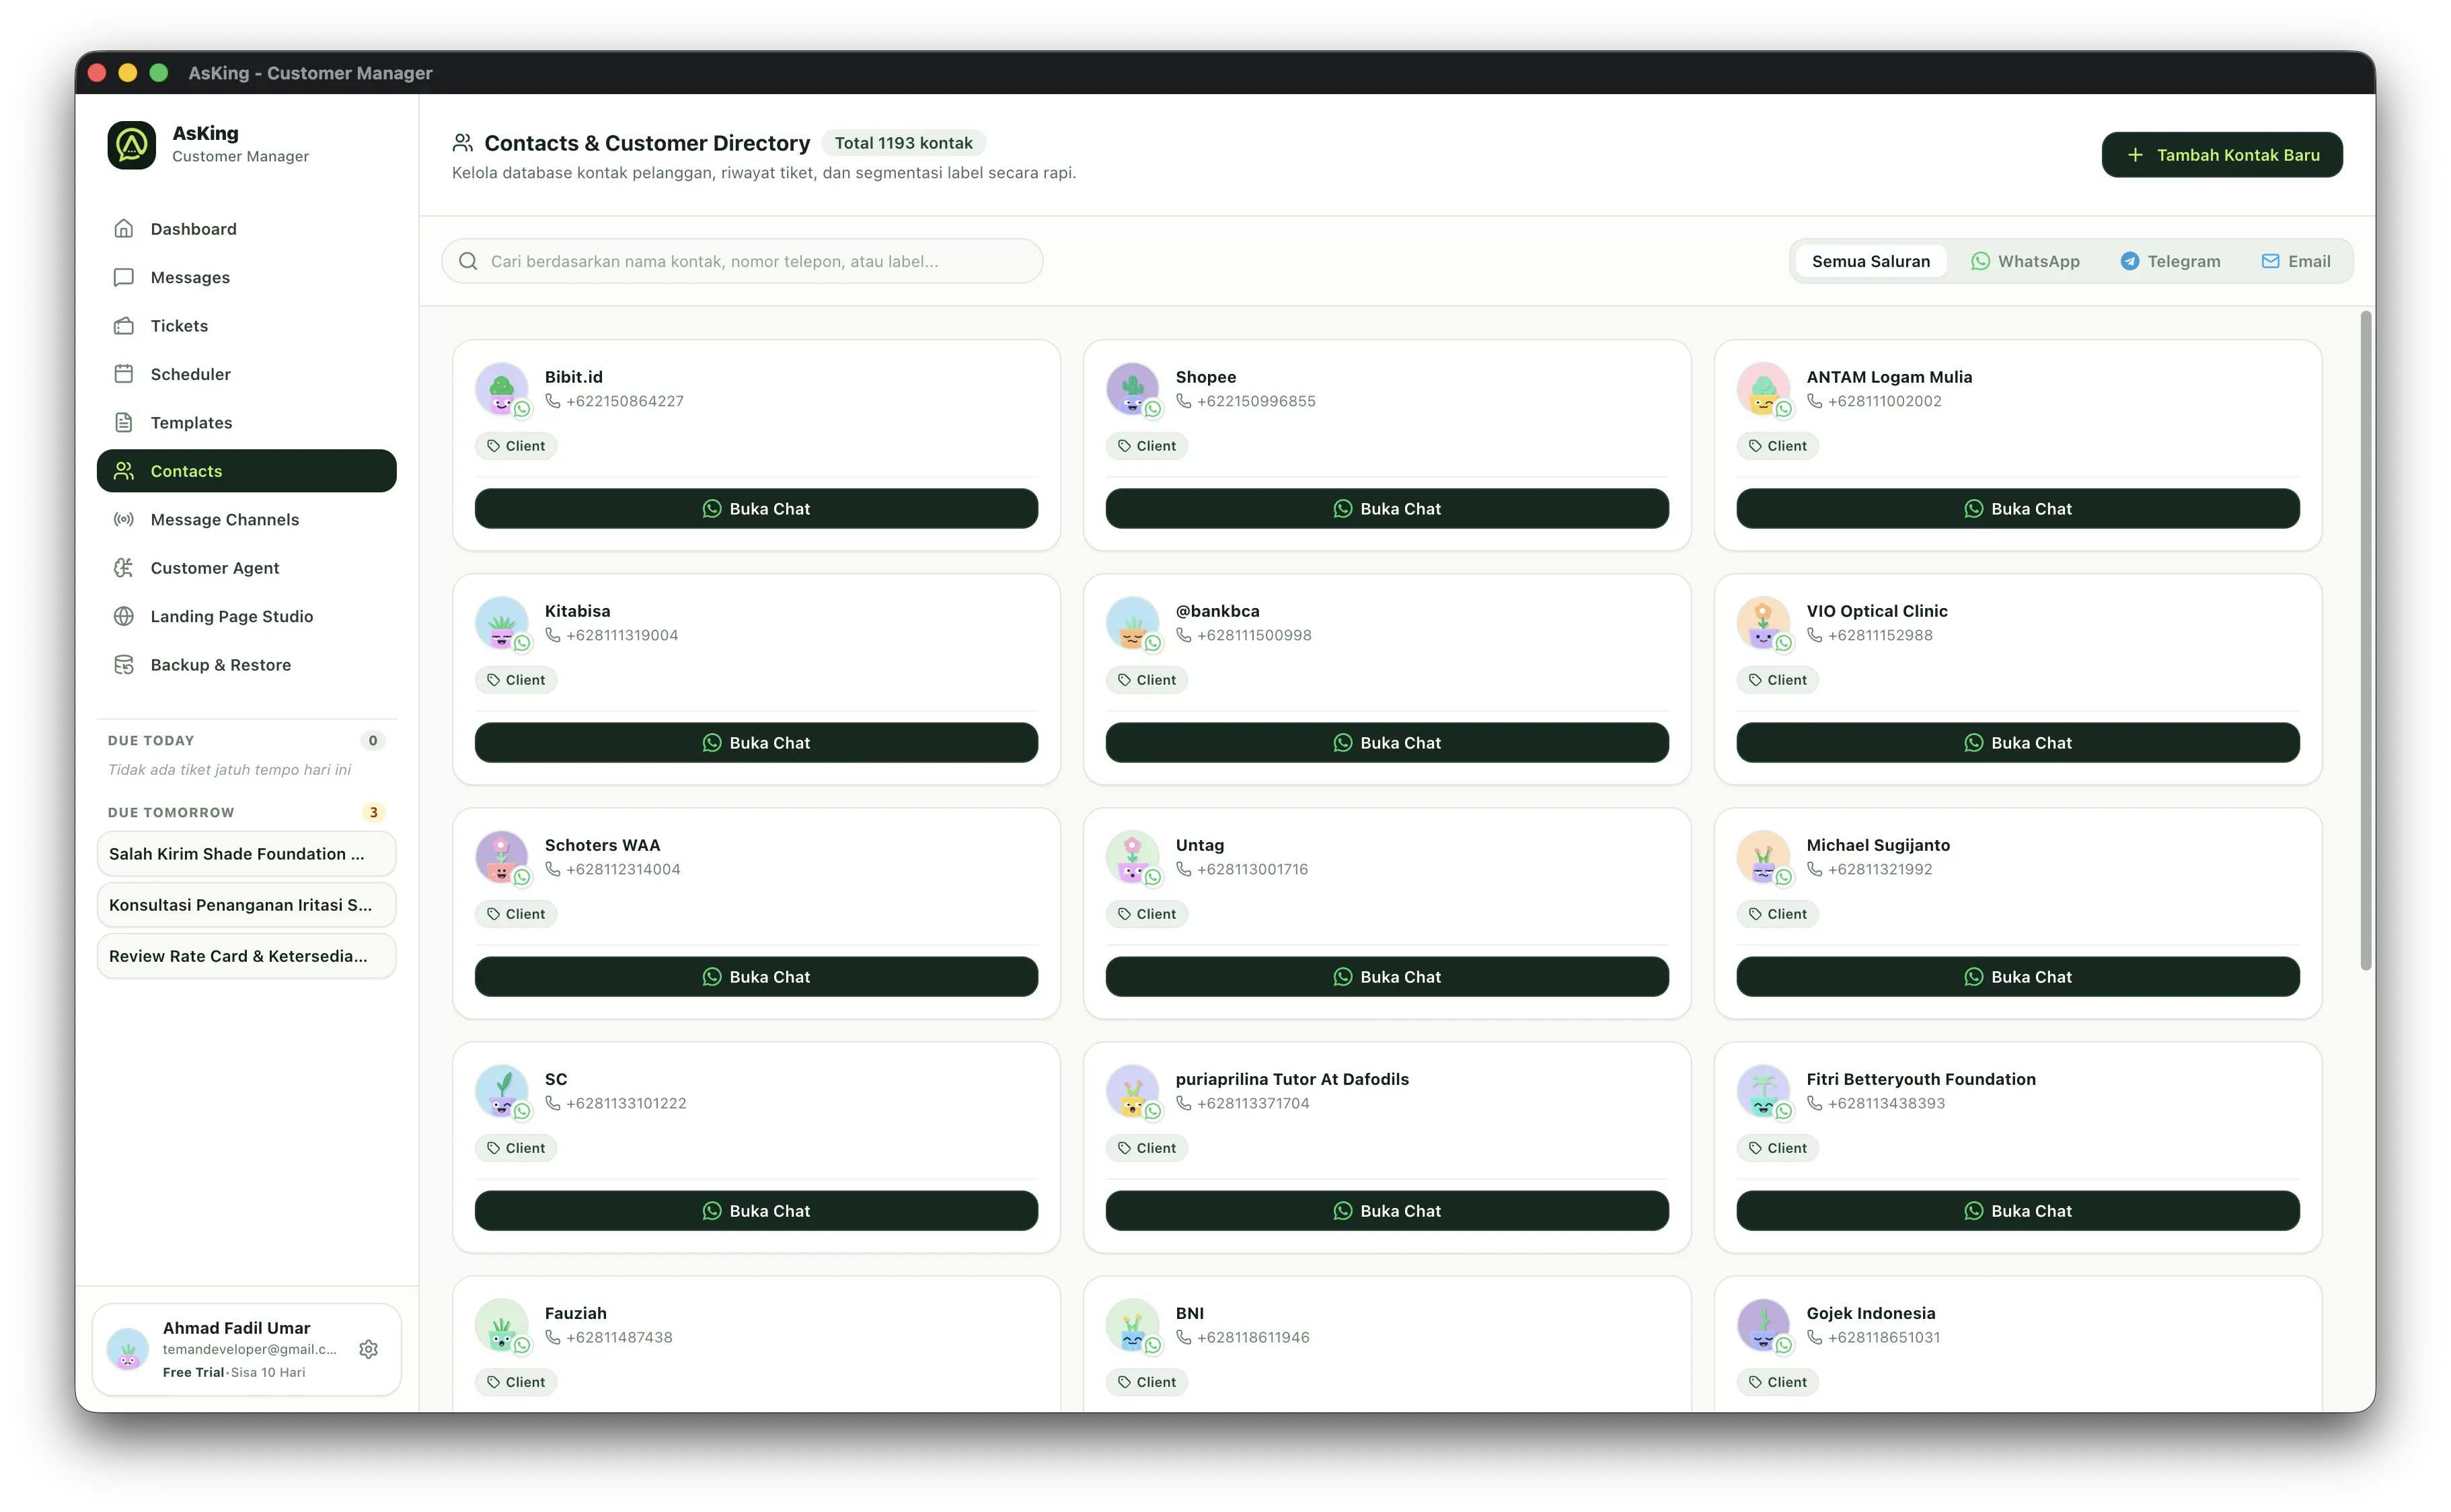Click the contacts list vertical scrollbar
This screenshot has width=2451, height=1512.
pos(2365,640)
